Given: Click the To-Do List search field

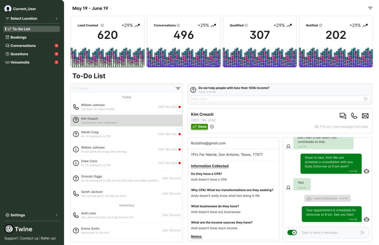Looking at the screenshot, I should pos(123,88).
